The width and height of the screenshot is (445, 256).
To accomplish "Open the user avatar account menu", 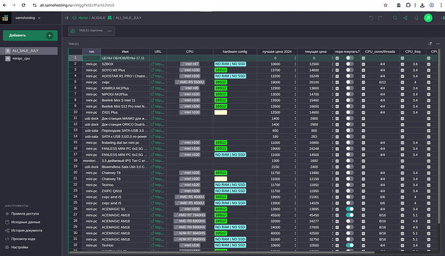I will point(428,18).
